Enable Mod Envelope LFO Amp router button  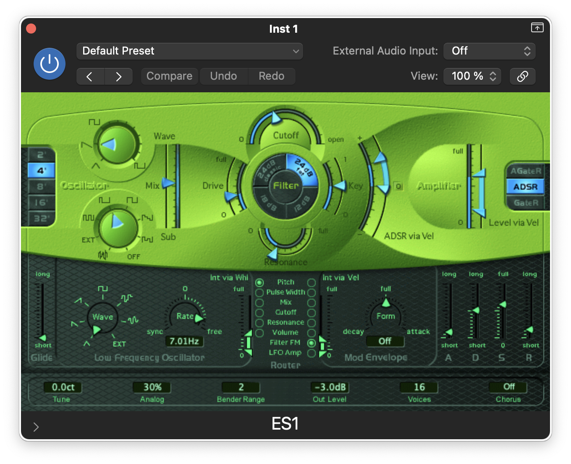[x=312, y=353]
